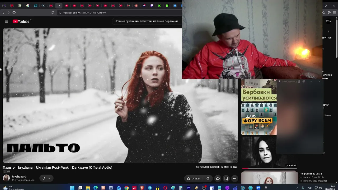Toggle the notification bell for kryzhana

point(44,178)
